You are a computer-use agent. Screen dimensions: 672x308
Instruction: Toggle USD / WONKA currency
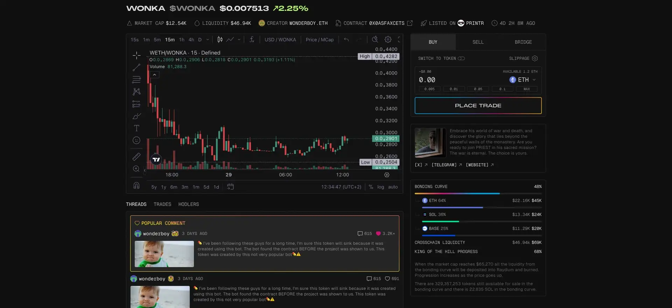[x=280, y=40]
